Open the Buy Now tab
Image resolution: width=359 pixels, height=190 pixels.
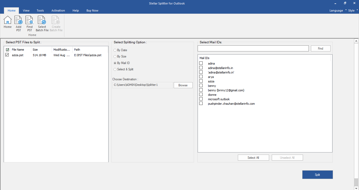pyautogui.click(x=92, y=10)
